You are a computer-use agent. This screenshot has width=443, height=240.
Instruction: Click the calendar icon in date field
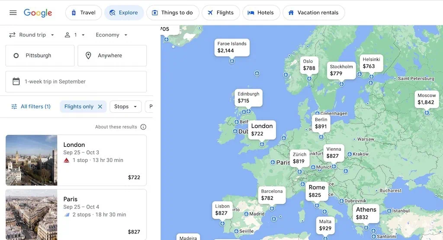(16, 82)
